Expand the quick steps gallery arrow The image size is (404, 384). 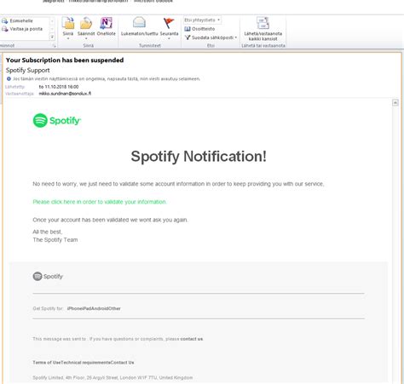pos(52,37)
